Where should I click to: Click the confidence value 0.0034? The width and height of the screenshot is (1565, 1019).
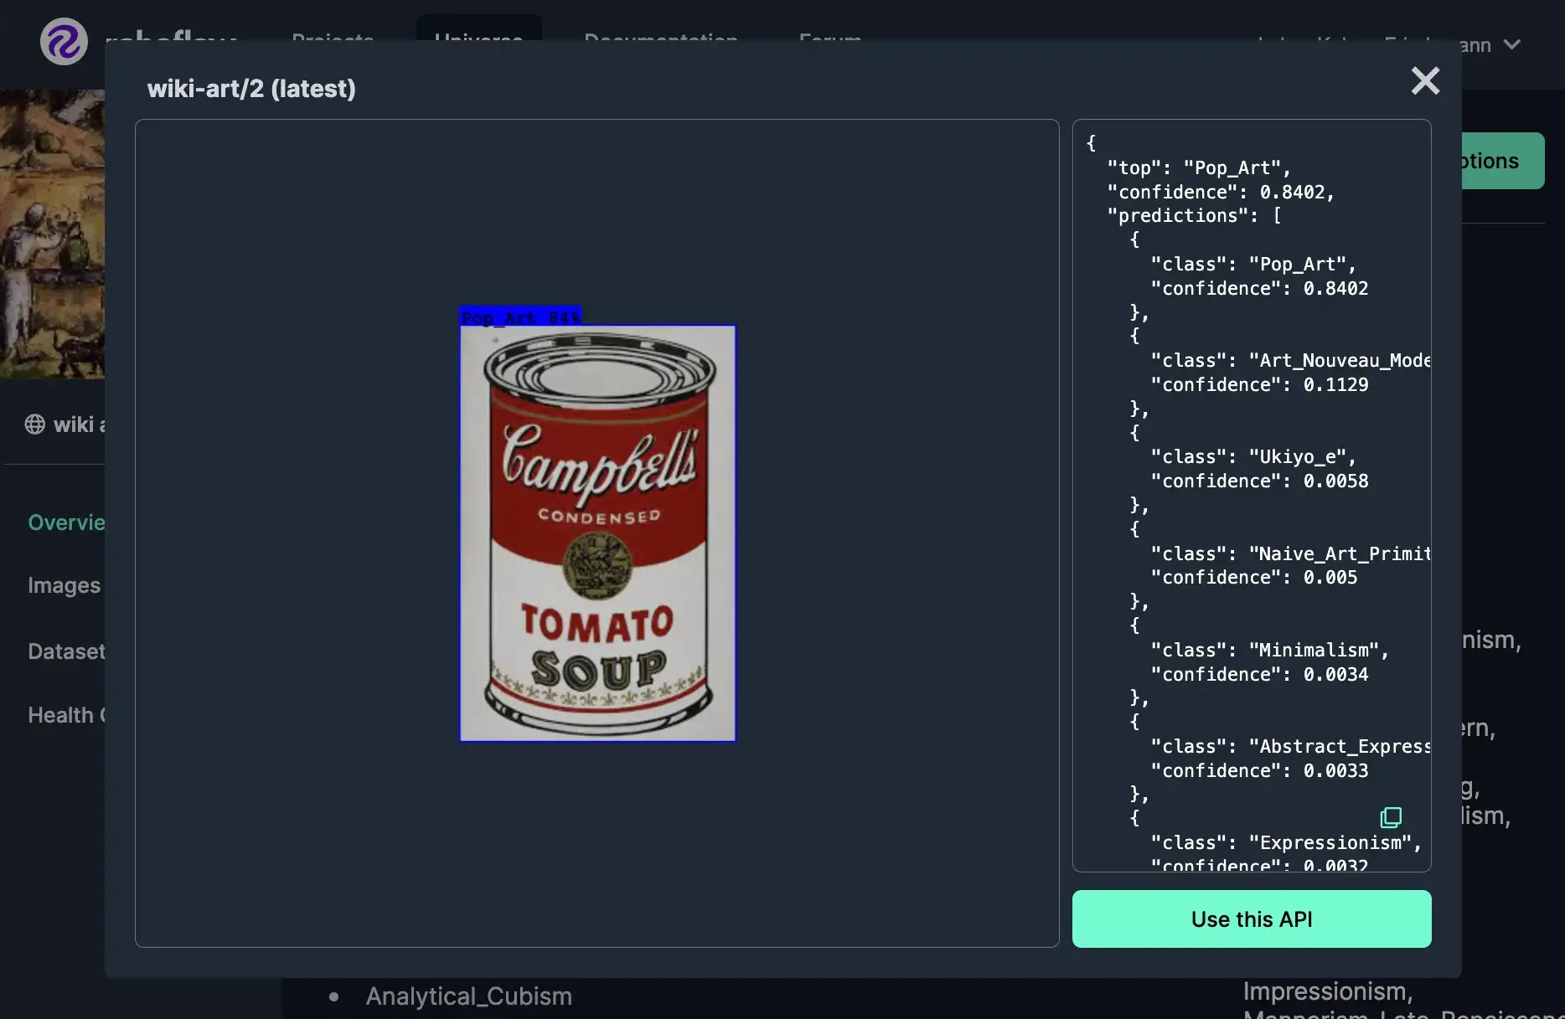1335,675
